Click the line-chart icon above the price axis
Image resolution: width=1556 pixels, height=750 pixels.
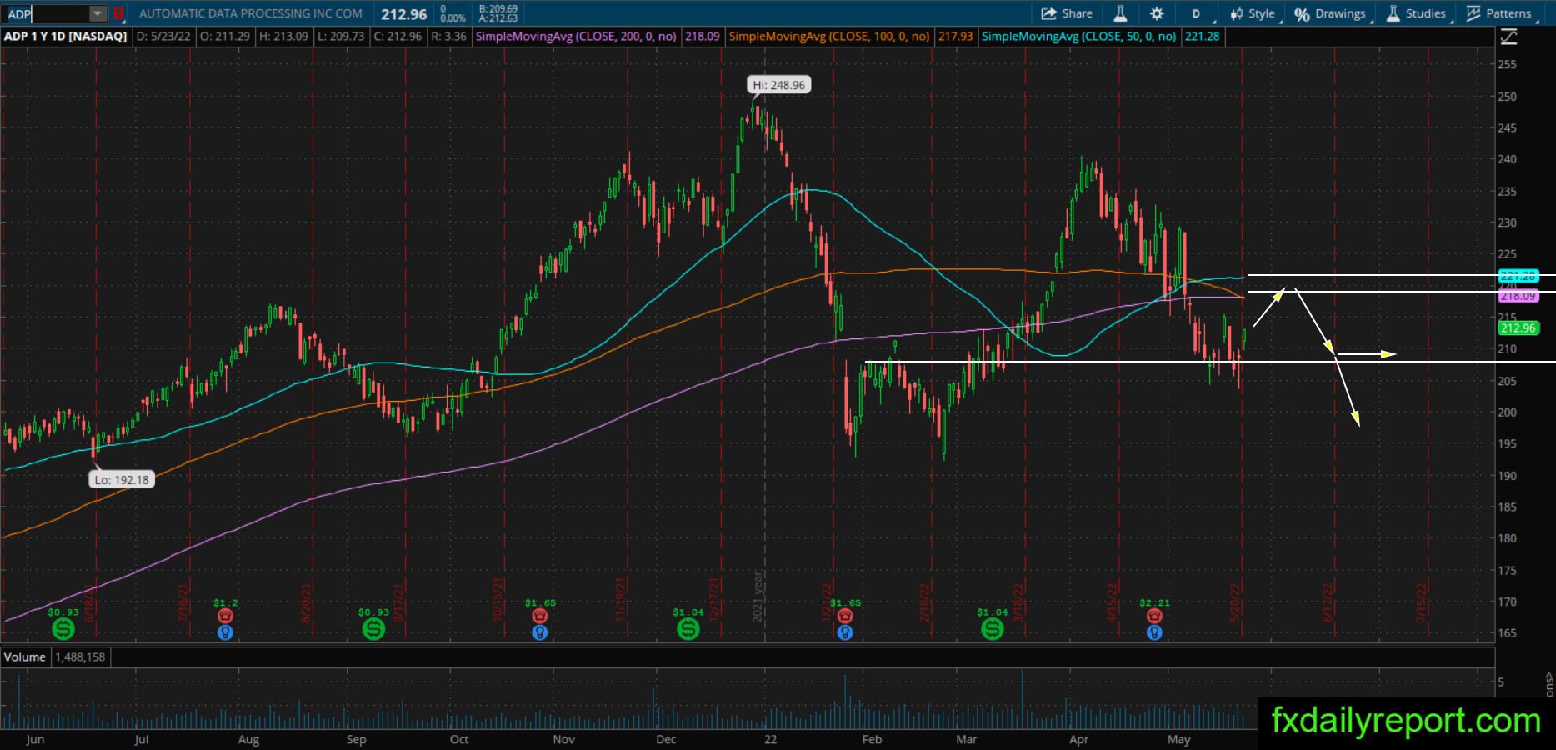(x=1508, y=37)
